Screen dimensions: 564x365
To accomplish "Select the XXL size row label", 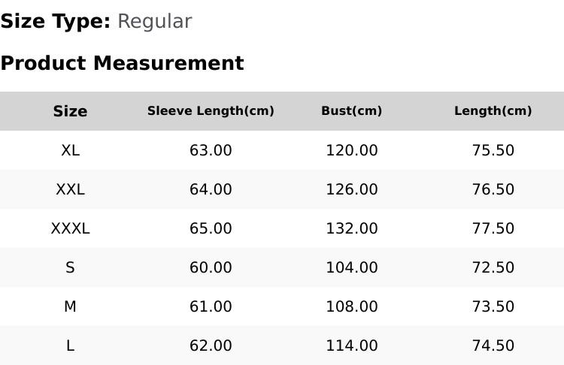I will [x=70, y=189].
